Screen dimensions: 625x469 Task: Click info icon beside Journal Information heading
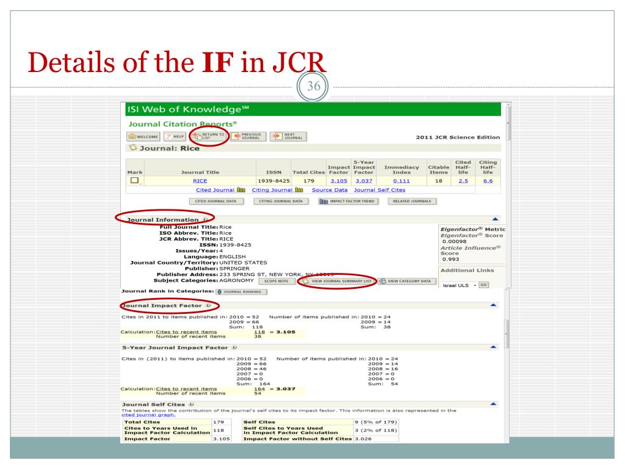point(205,220)
